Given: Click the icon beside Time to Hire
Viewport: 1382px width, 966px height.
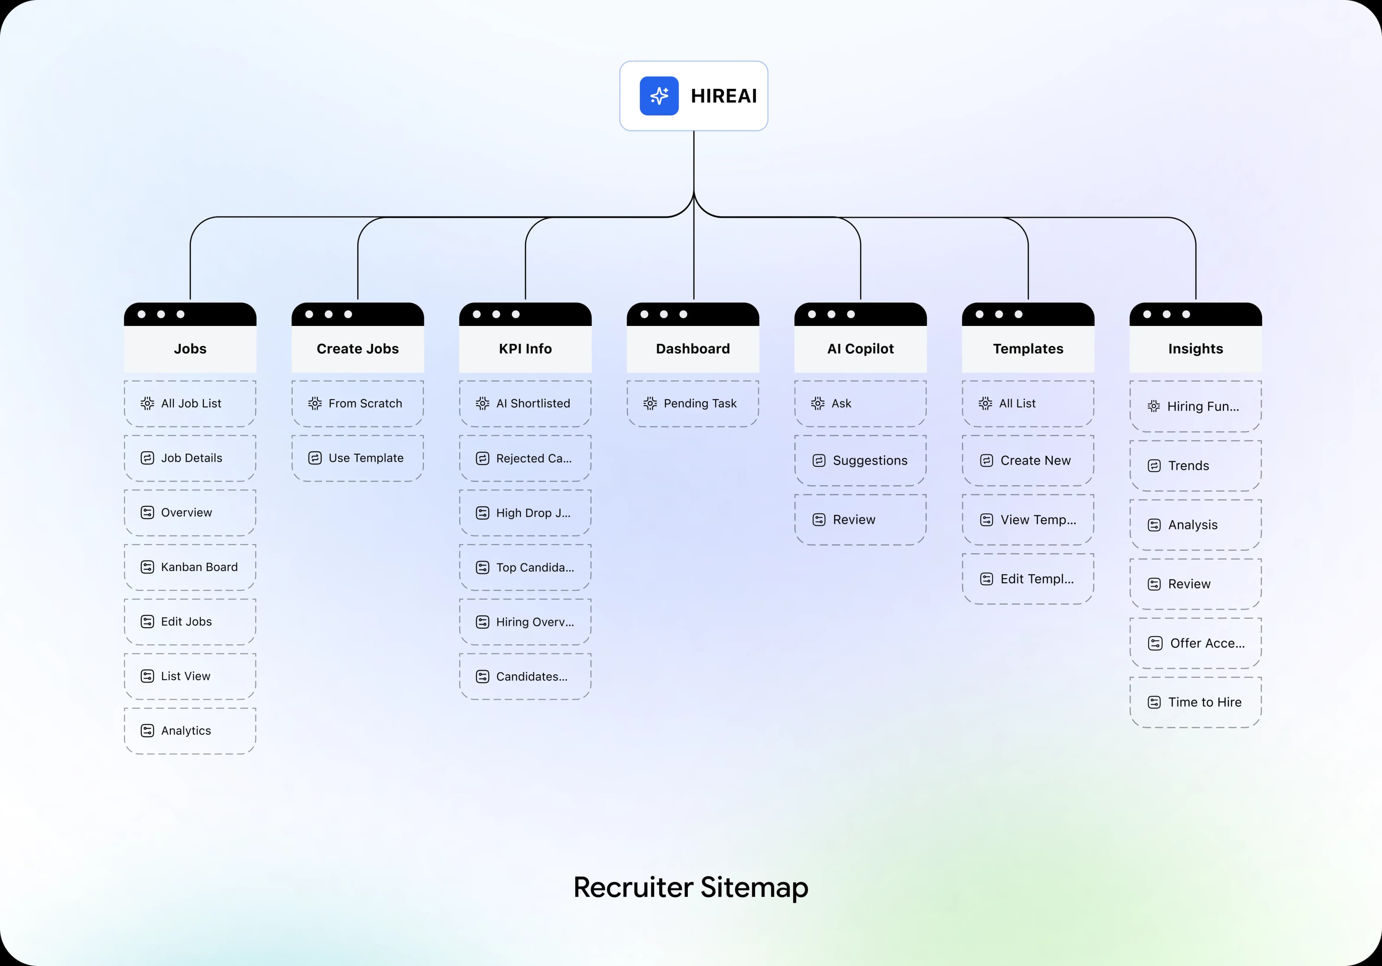Looking at the screenshot, I should (1155, 702).
